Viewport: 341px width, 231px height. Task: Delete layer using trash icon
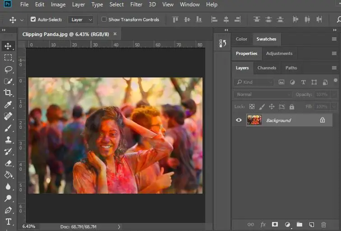click(x=323, y=225)
